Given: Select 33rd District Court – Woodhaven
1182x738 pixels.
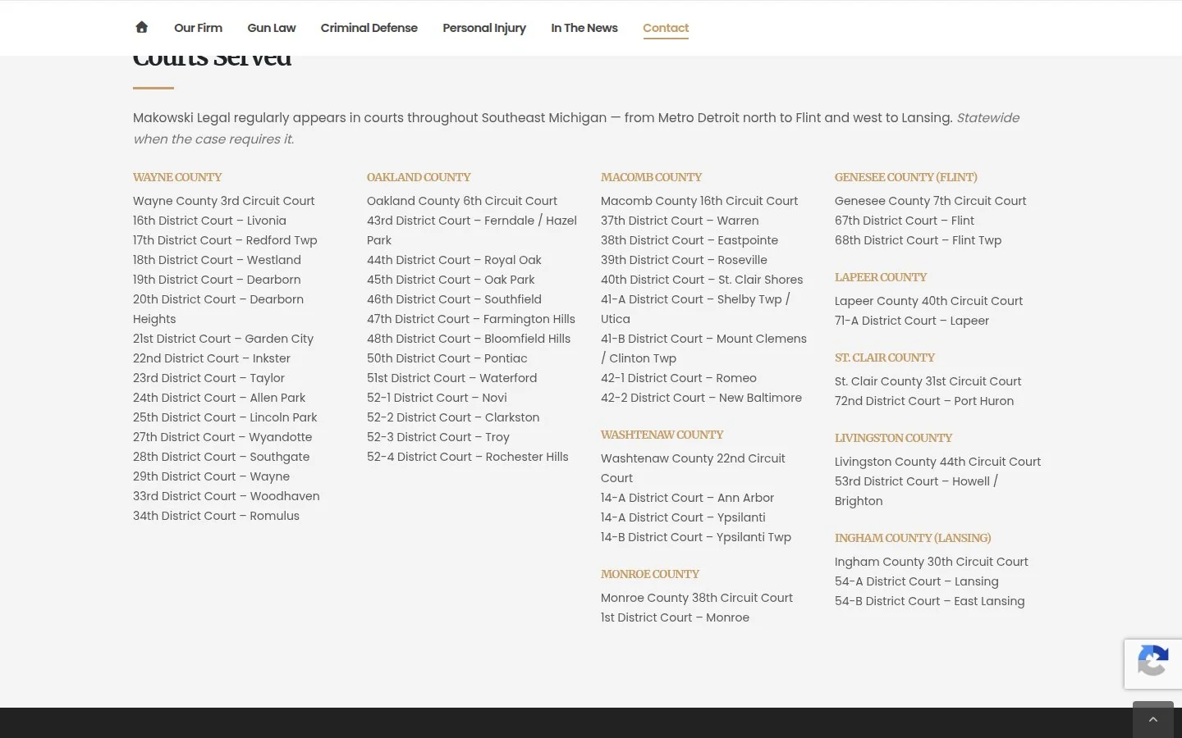Looking at the screenshot, I should pos(227,496).
